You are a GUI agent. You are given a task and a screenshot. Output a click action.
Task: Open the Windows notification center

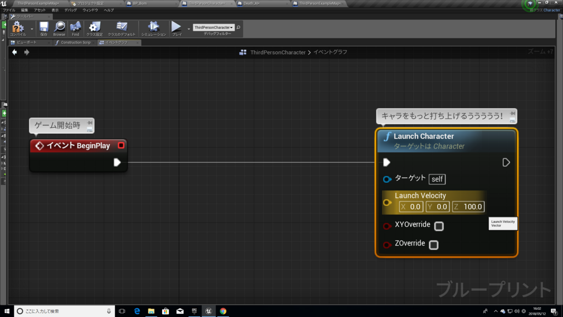click(554, 311)
